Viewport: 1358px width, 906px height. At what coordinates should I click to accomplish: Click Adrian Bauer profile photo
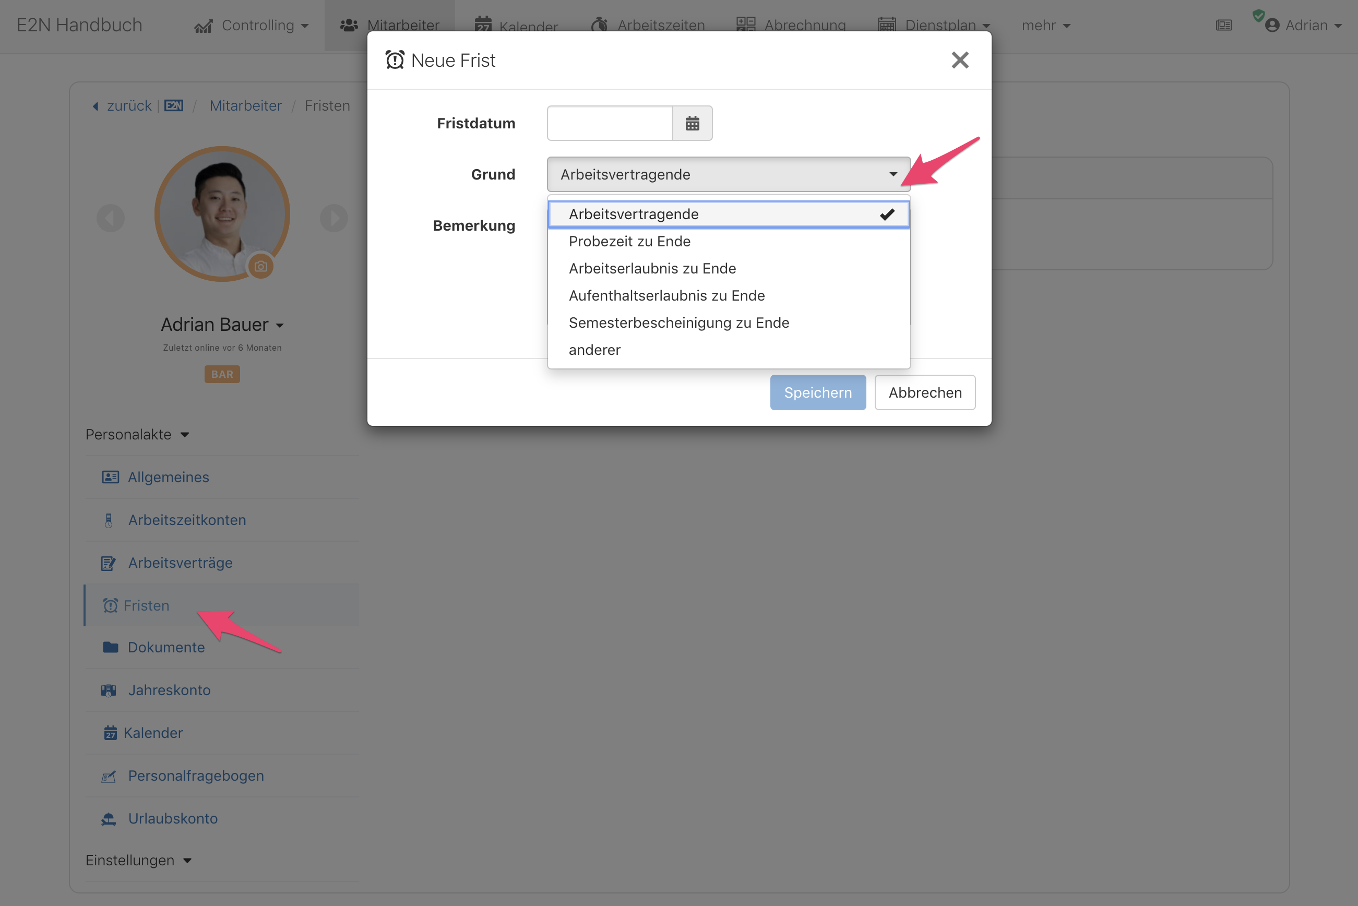point(222,214)
